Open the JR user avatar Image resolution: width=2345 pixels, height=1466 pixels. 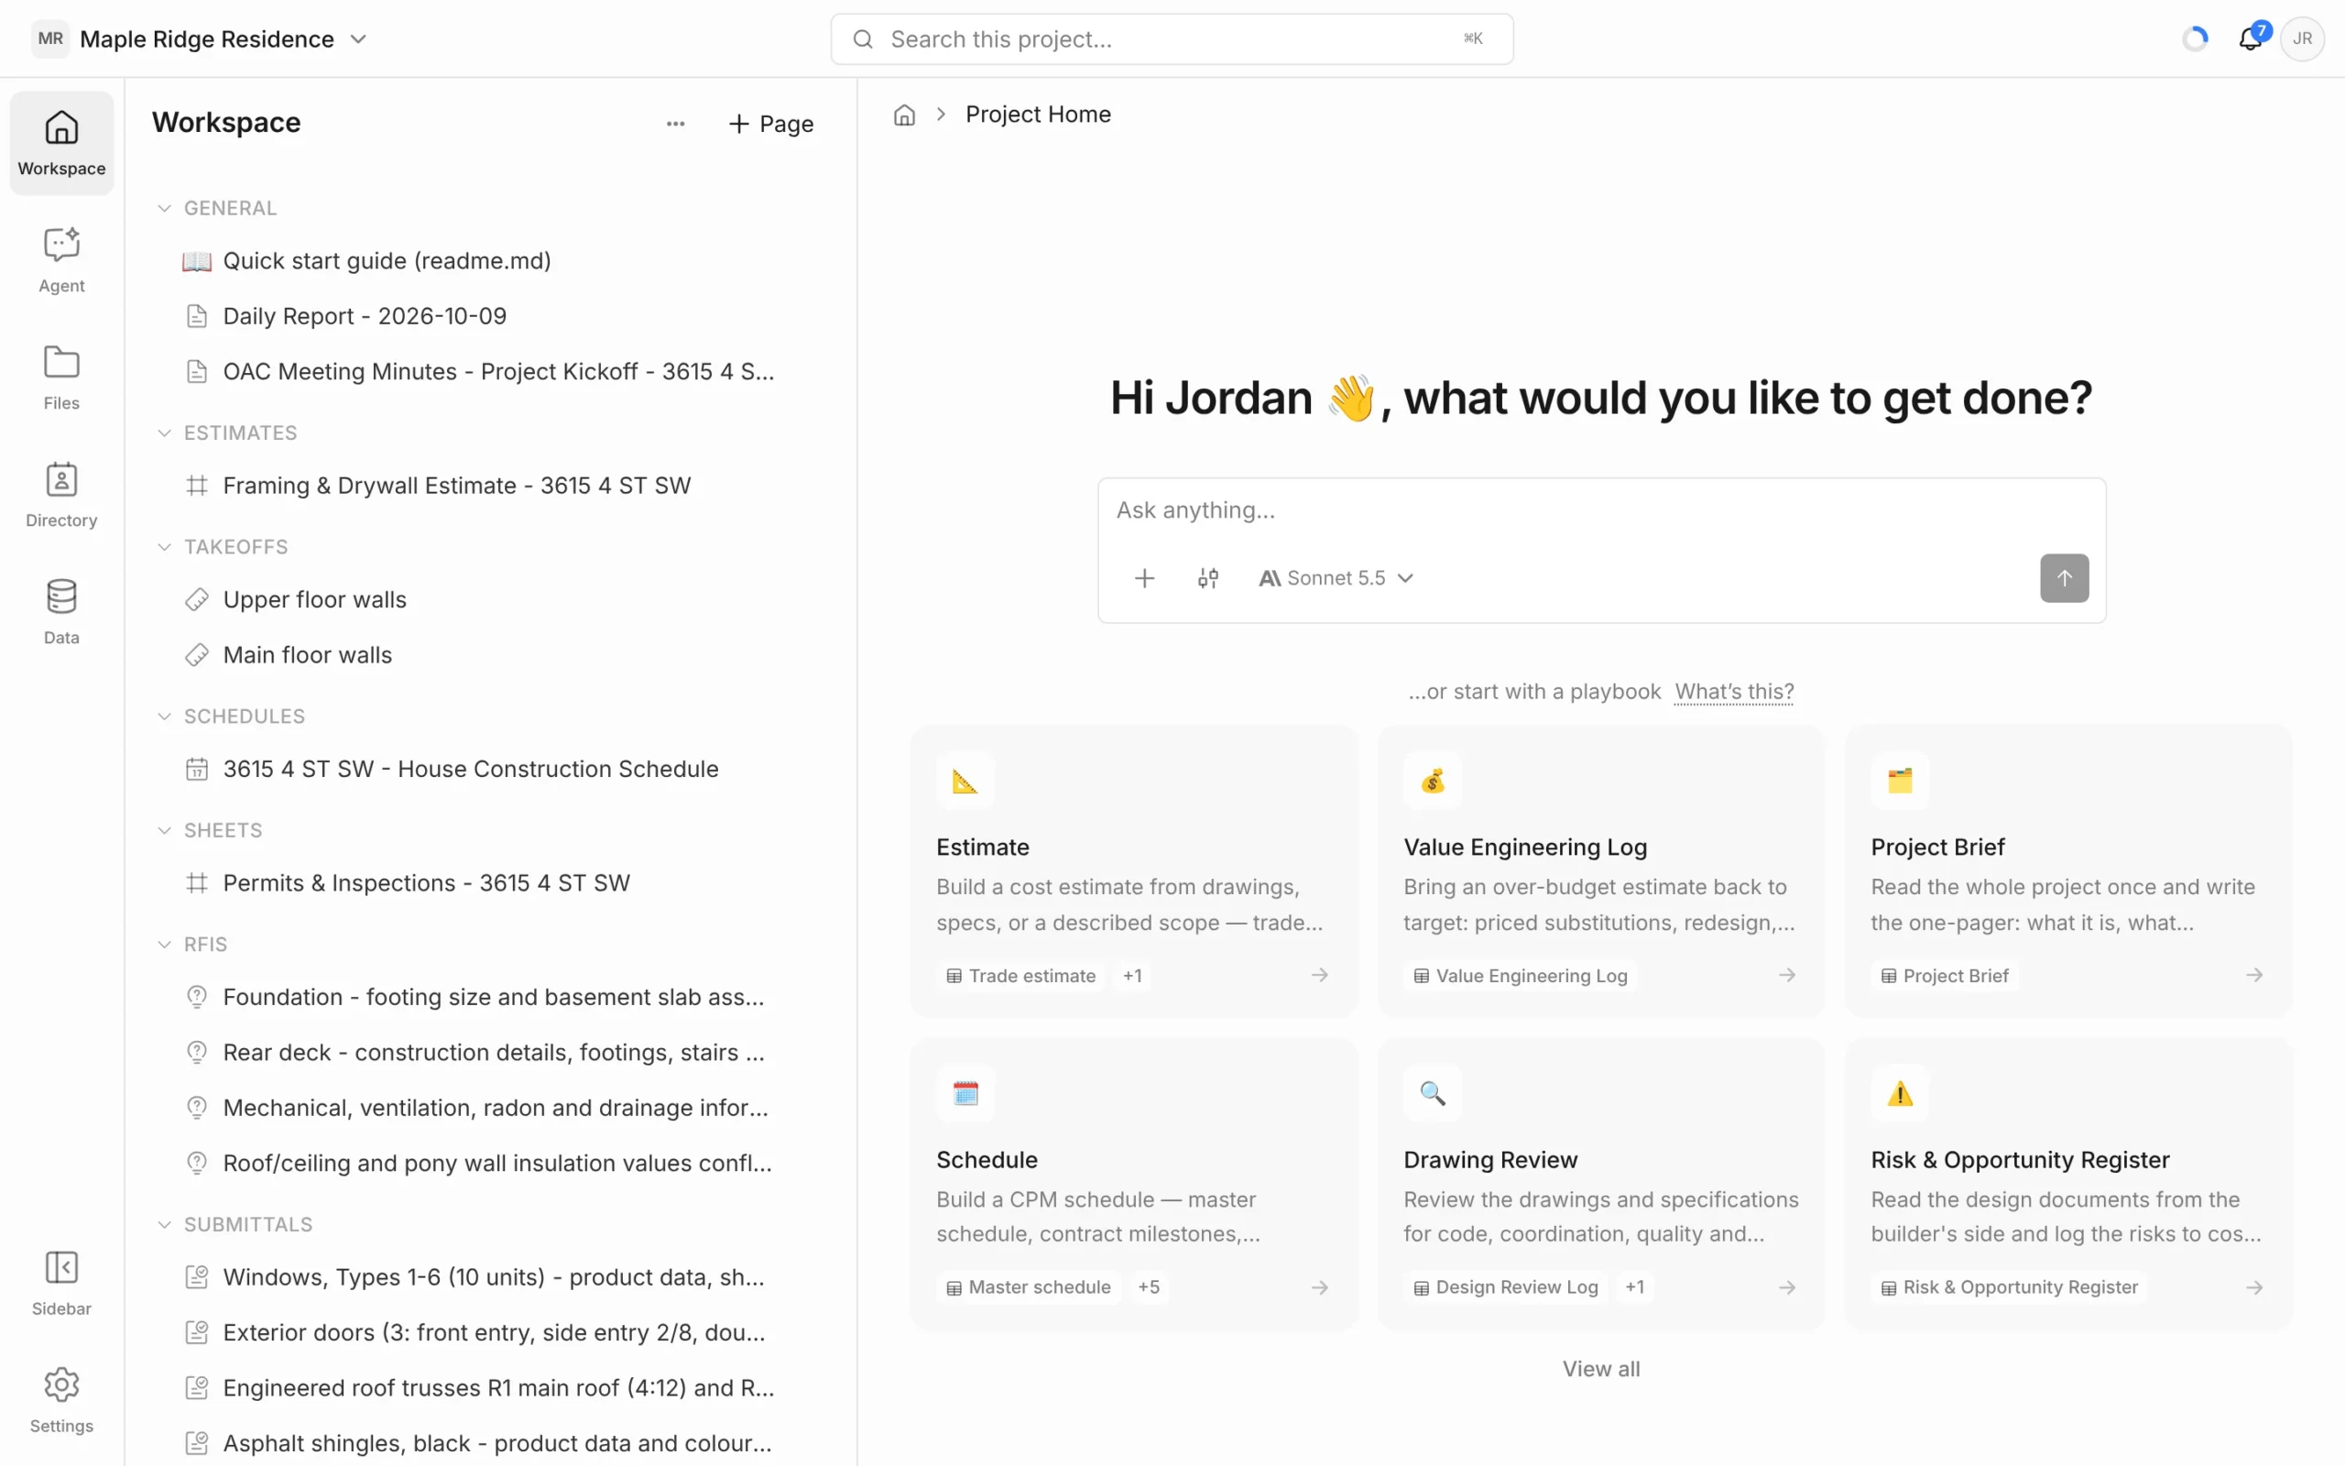tap(2302, 38)
